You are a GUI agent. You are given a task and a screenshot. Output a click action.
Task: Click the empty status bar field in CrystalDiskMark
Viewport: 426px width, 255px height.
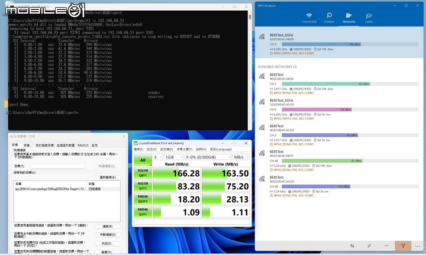[x=192, y=222]
